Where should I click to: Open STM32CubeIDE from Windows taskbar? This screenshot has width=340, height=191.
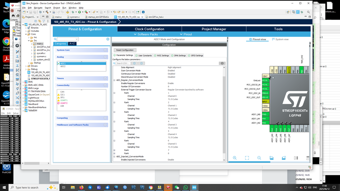194,187
